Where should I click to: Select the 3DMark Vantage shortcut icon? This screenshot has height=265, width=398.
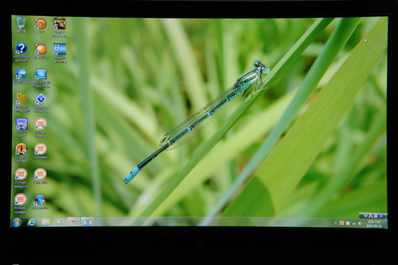tap(40, 128)
